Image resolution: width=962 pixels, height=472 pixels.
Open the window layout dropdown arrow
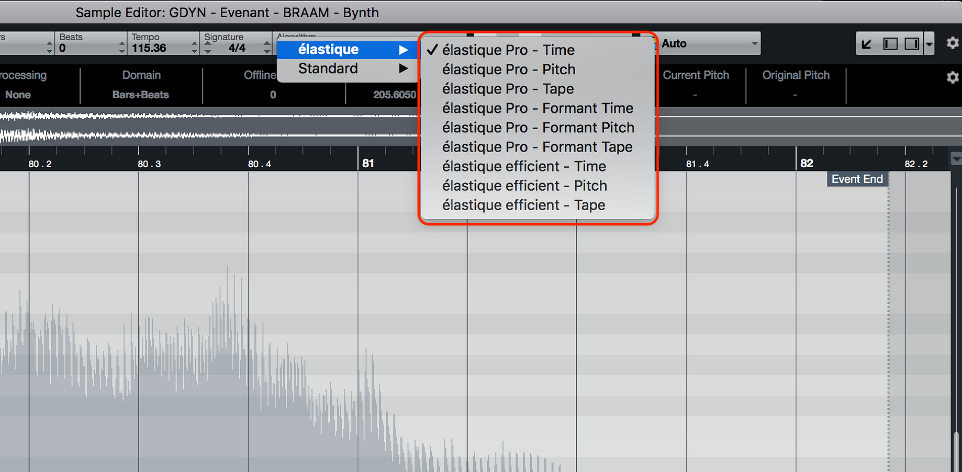pos(929,44)
